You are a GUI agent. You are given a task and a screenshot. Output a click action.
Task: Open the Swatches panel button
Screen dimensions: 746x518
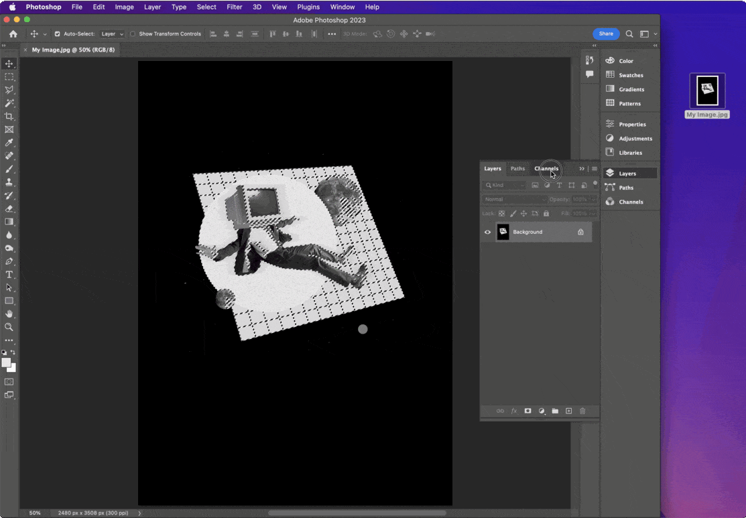[625, 75]
